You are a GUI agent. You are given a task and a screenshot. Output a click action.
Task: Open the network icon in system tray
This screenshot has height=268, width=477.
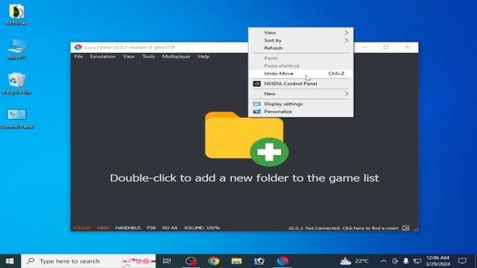pyautogui.click(x=417, y=261)
